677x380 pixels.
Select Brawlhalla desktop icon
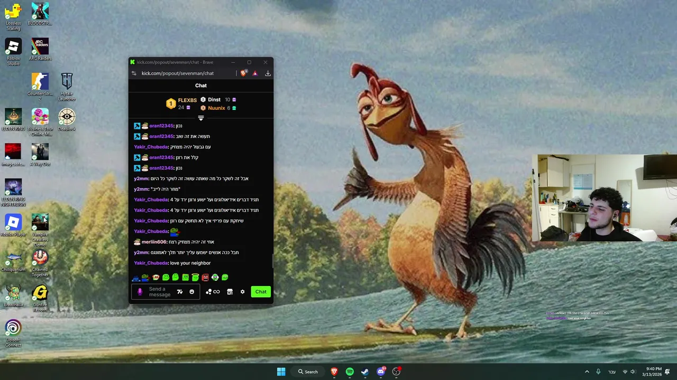tap(13, 296)
